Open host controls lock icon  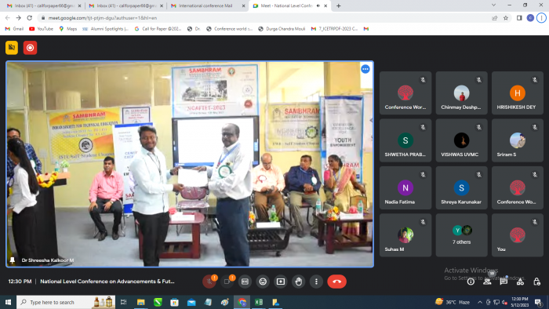[x=536, y=282]
